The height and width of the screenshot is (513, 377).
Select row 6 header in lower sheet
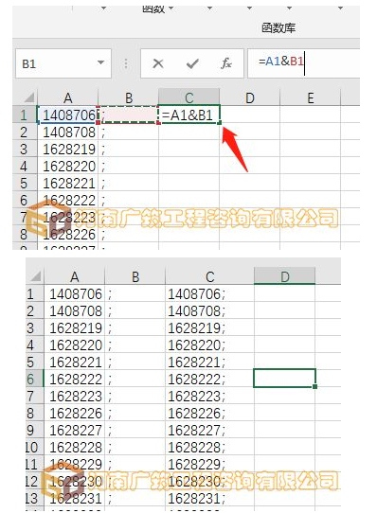pos(34,380)
